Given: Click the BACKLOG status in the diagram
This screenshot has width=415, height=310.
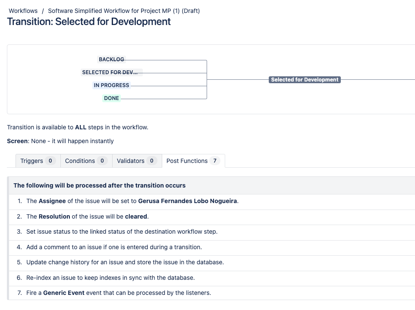Looking at the screenshot, I should tap(111, 59).
